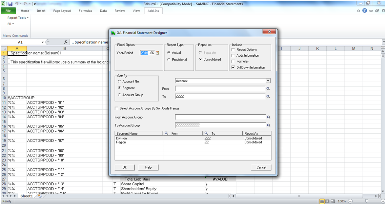Click the Year/Period input field
386x205 pixels.
(148, 53)
